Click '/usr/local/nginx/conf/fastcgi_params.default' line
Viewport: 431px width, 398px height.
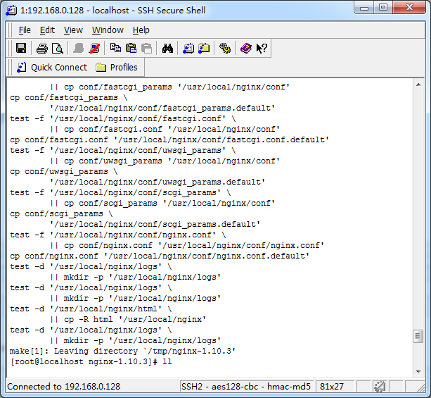(162, 108)
